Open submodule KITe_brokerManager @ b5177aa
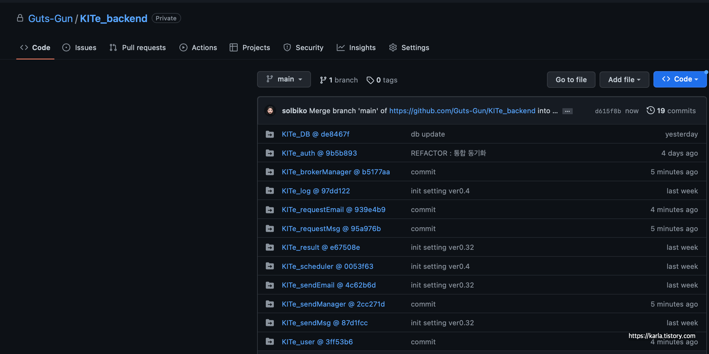 (x=336, y=172)
